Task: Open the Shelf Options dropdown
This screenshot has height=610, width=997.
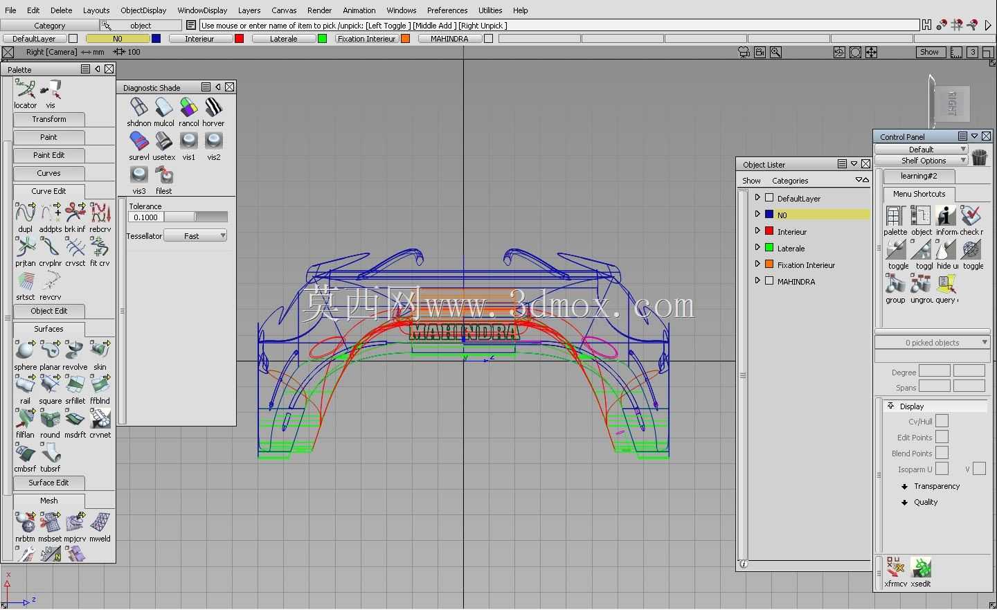Action: (x=921, y=161)
